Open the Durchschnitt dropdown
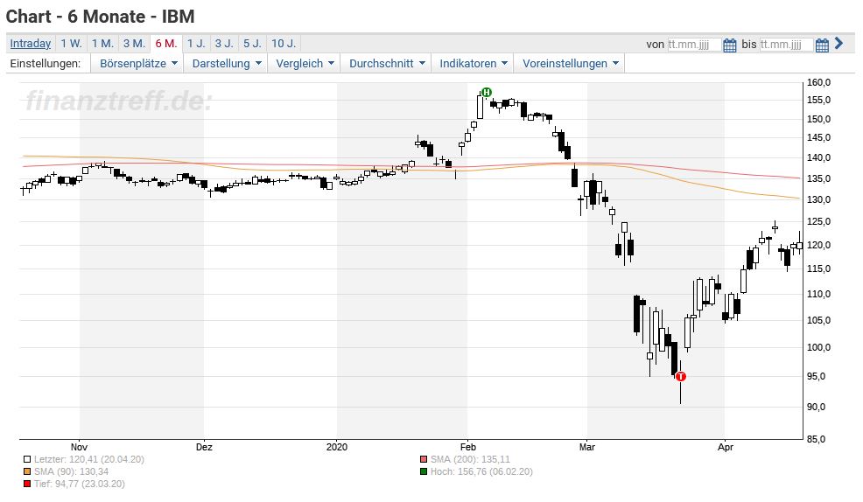The width and height of the screenshot is (863, 502). [x=386, y=63]
